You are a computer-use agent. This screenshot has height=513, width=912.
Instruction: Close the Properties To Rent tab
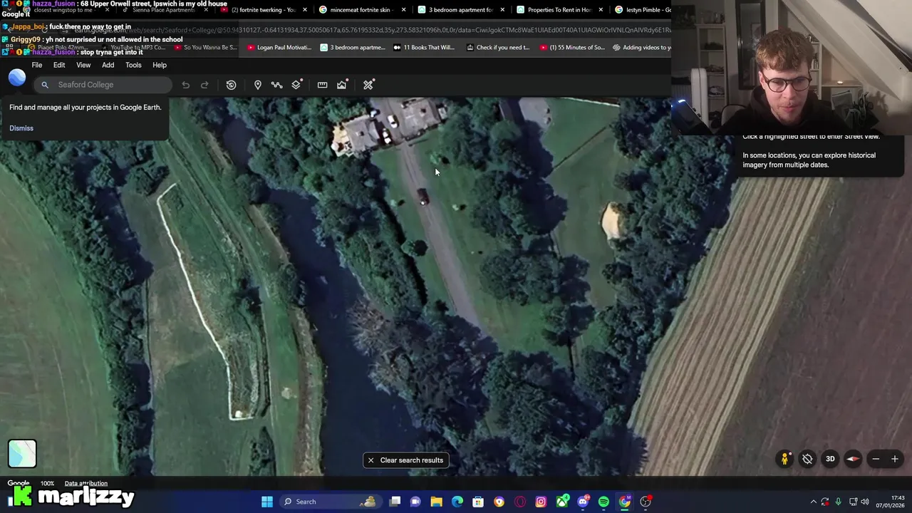coord(601,10)
